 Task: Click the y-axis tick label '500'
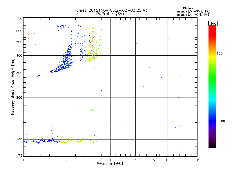click(x=19, y=42)
